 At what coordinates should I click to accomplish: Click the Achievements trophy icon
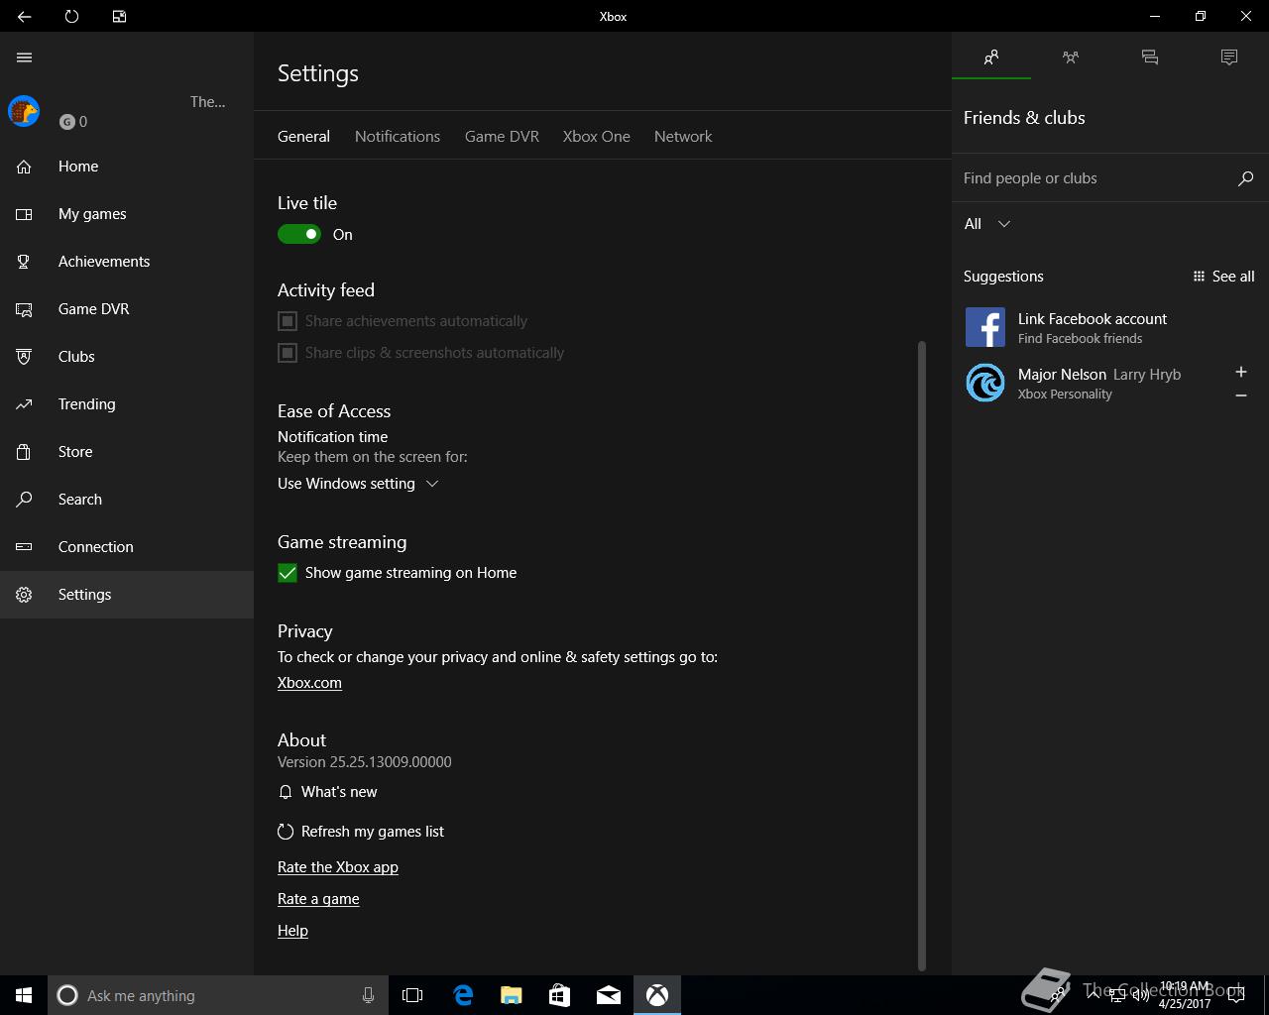coord(25,262)
